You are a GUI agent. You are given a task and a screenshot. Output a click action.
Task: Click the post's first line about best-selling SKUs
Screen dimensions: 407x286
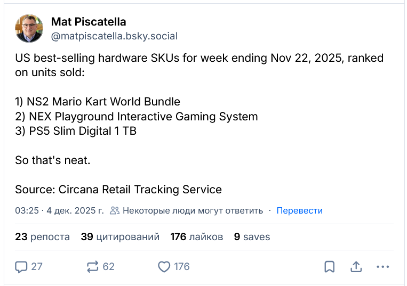click(x=199, y=58)
